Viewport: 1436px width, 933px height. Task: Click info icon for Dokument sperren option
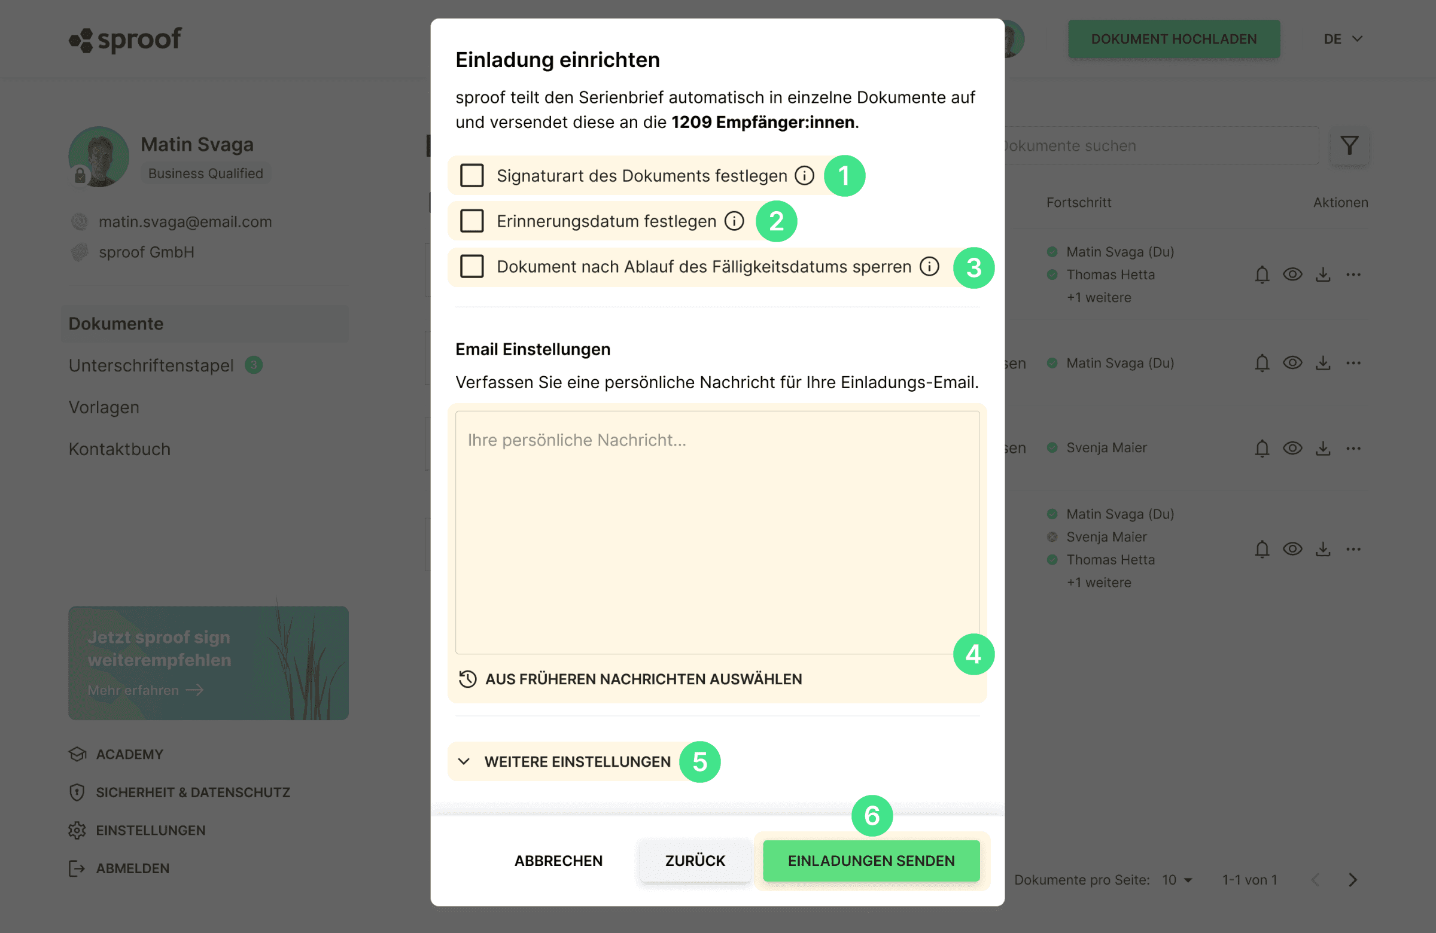929,266
